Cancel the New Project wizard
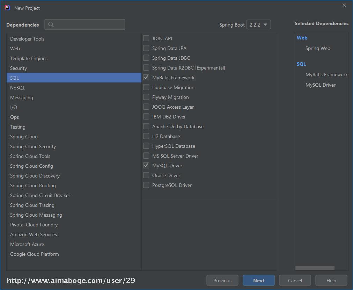 click(x=295, y=281)
